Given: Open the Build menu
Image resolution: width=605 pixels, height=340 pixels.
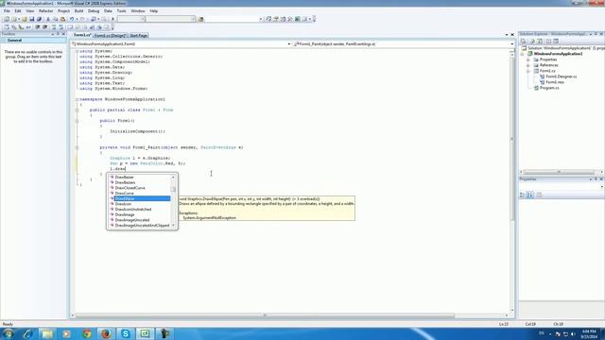Looking at the screenshot, I should pyautogui.click(x=78, y=11).
